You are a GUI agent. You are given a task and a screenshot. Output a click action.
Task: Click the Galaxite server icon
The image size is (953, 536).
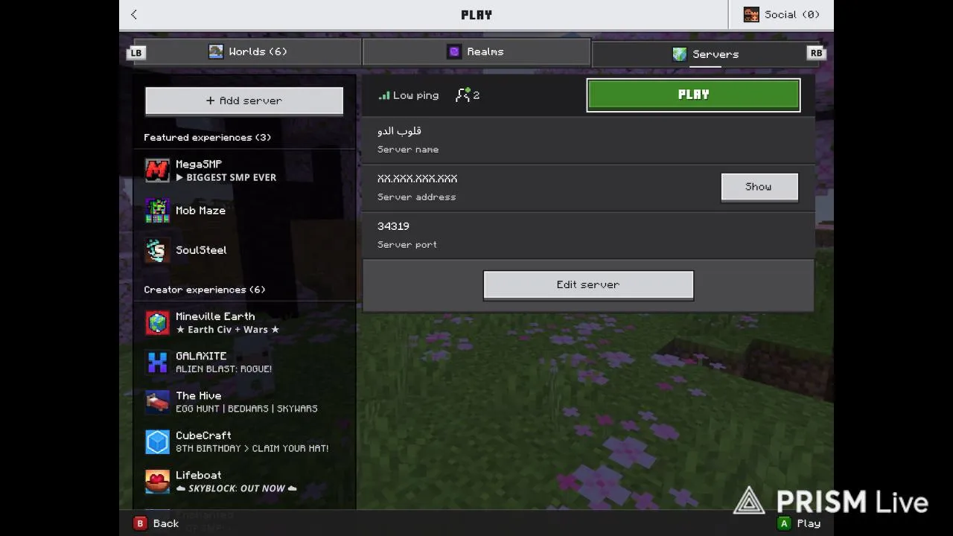(157, 363)
